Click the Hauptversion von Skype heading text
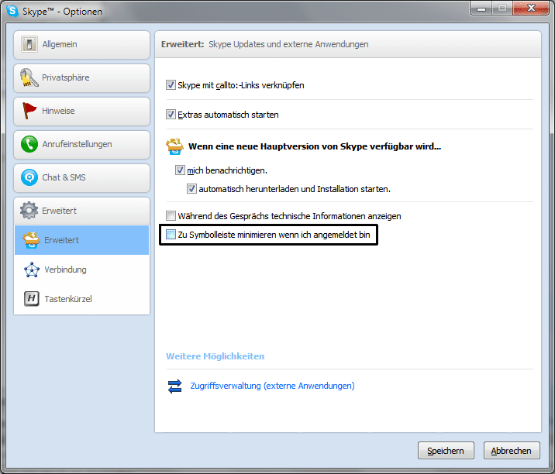This screenshot has width=555, height=474. click(315, 146)
